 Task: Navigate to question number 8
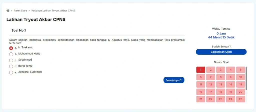220,77
